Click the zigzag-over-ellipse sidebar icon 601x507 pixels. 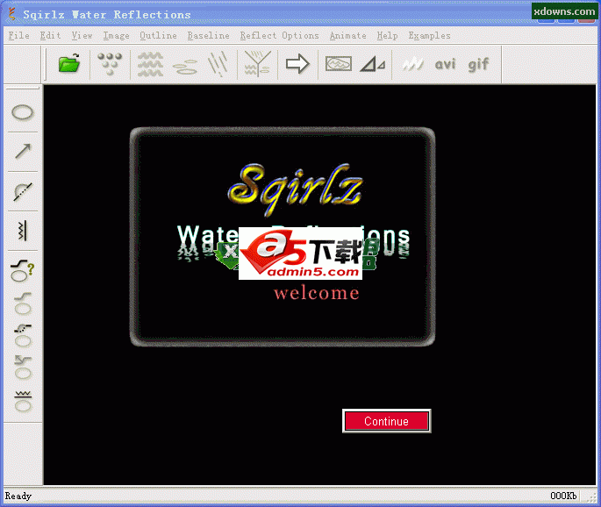pos(23,401)
